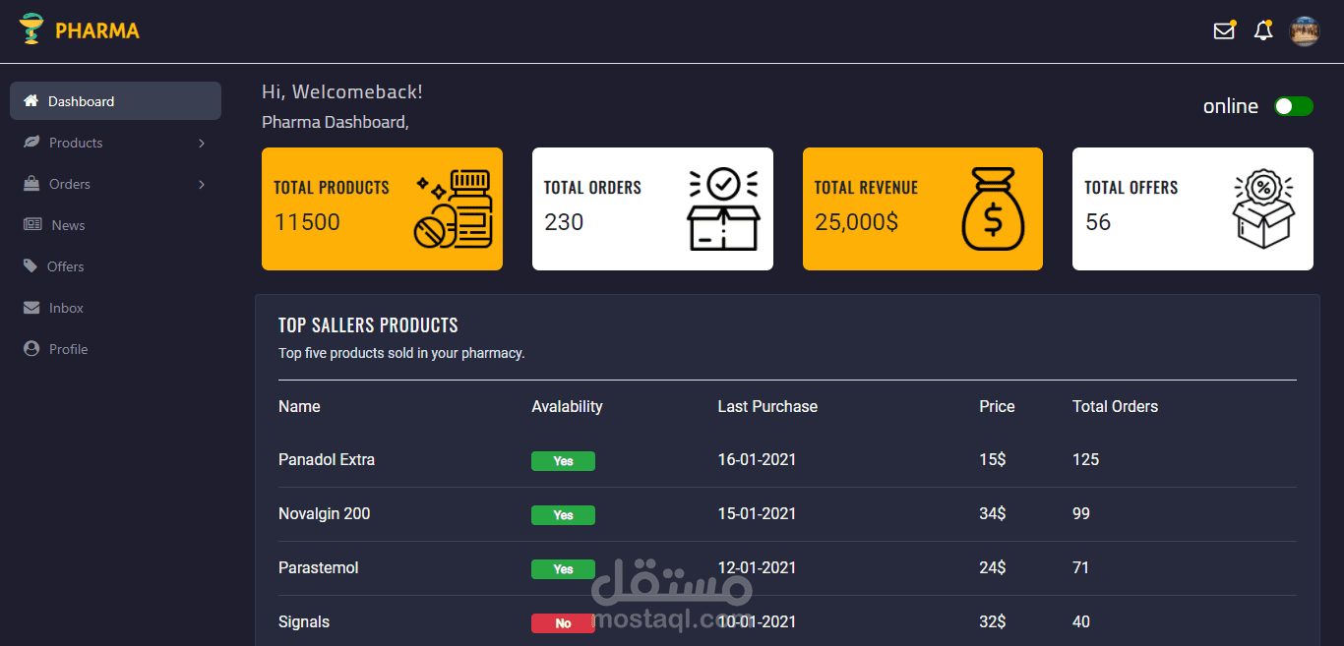Open the Inbox envelope icon
This screenshot has height=646, width=1344.
point(32,307)
